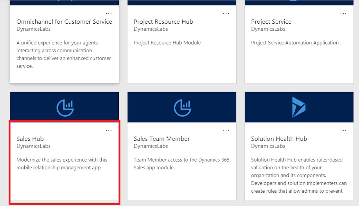Open more options for Solution Health Hub

pos(343,131)
